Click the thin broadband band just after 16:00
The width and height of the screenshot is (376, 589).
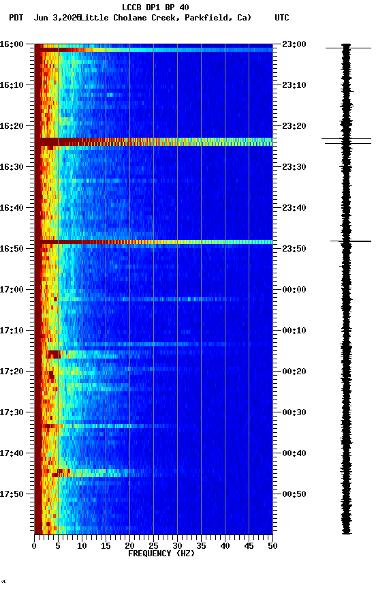pos(153,50)
